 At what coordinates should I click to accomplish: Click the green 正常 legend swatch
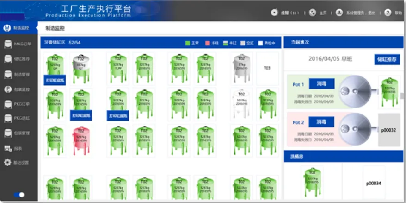point(187,43)
